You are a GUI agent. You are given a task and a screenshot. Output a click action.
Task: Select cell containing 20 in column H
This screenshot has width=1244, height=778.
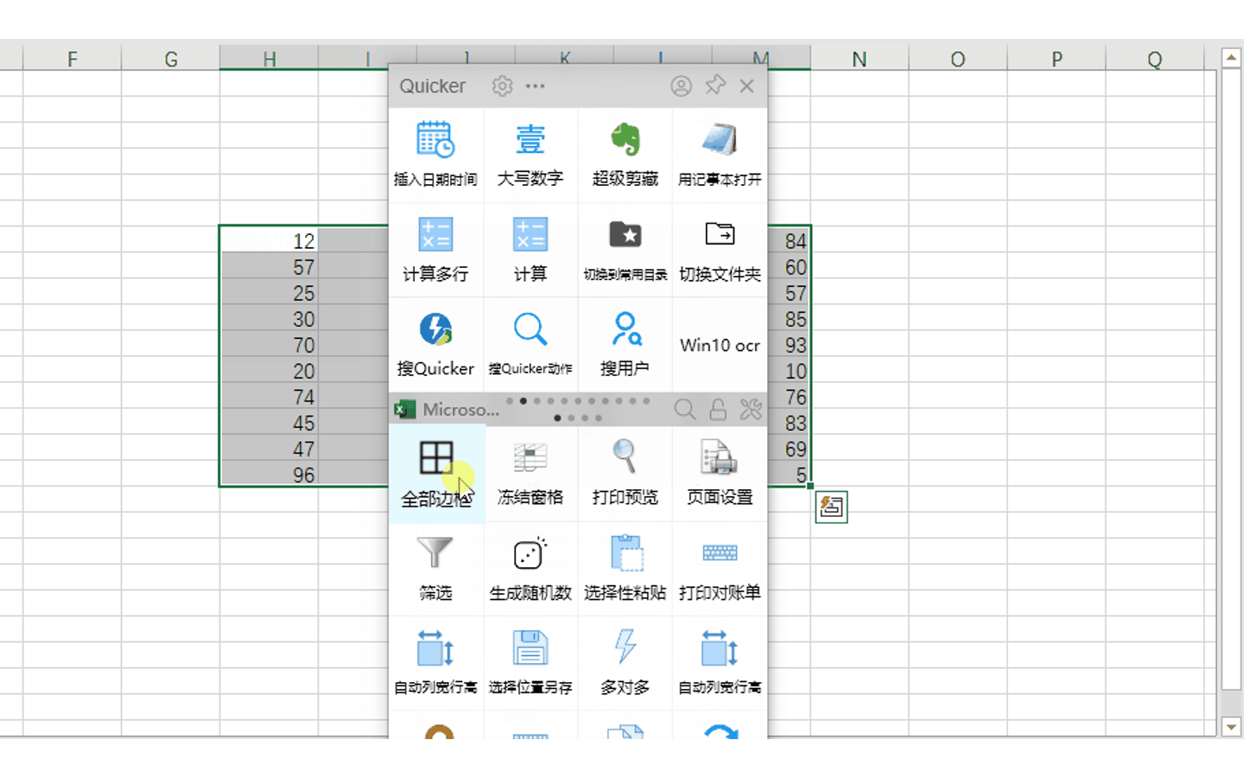(x=269, y=371)
